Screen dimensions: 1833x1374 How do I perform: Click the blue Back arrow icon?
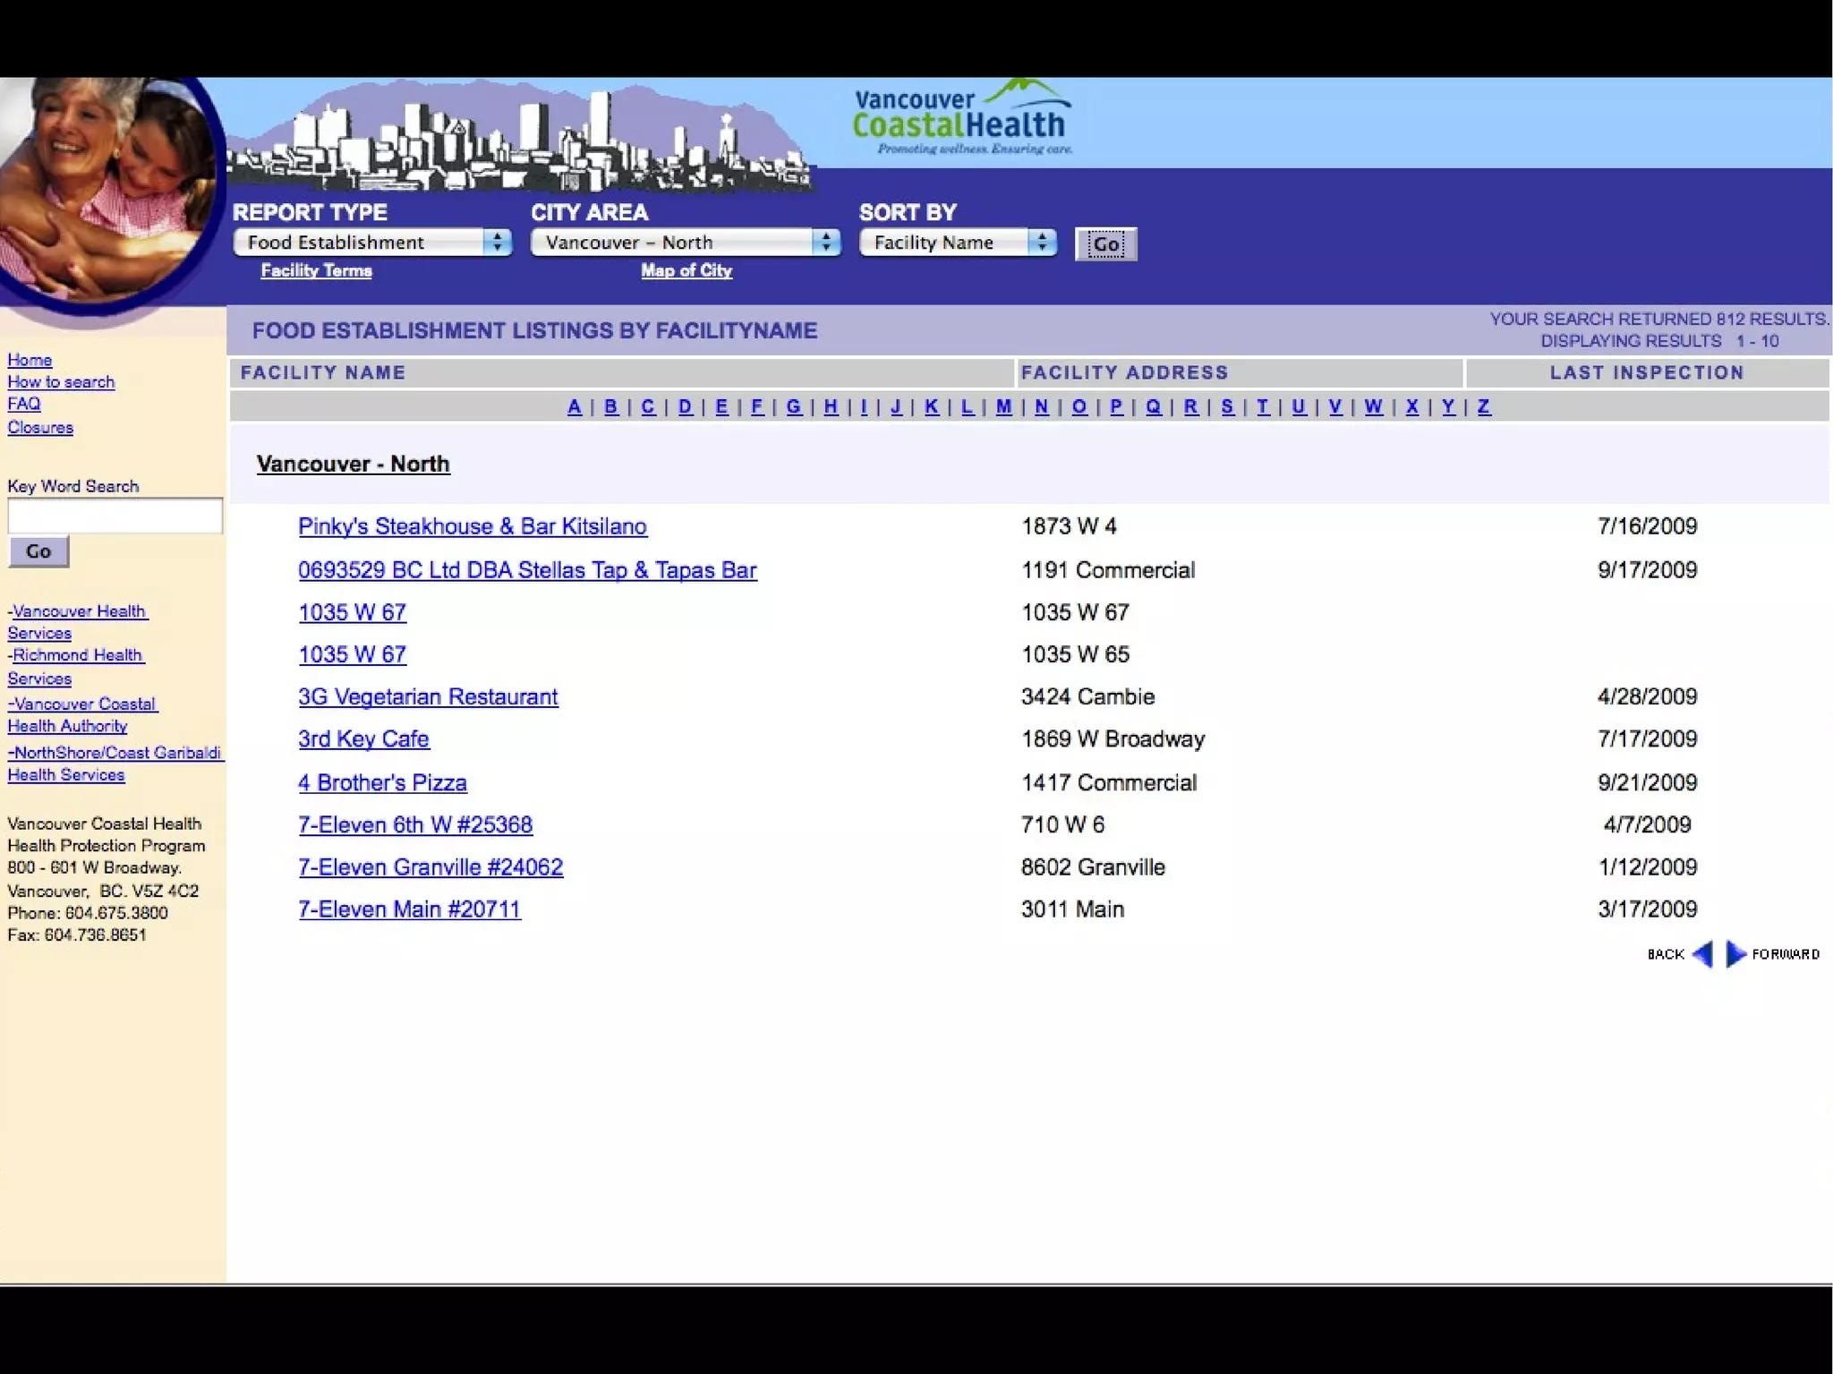[x=1702, y=954]
